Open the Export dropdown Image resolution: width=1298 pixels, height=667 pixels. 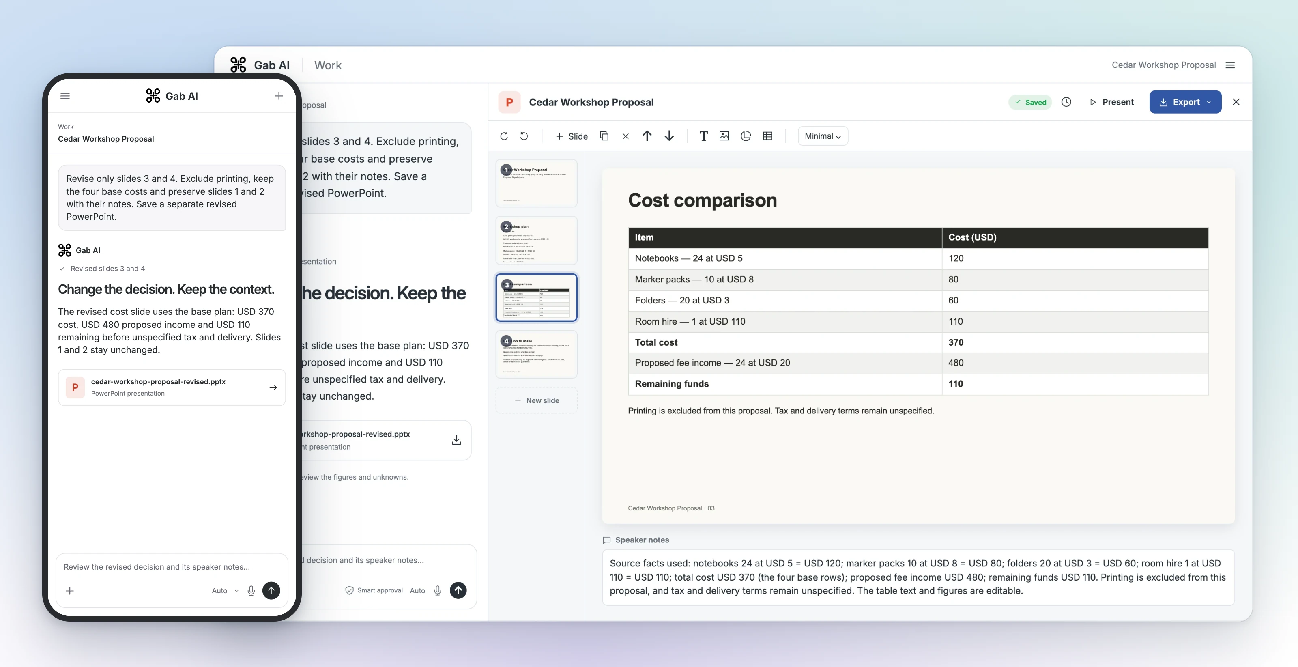[x=1185, y=102]
